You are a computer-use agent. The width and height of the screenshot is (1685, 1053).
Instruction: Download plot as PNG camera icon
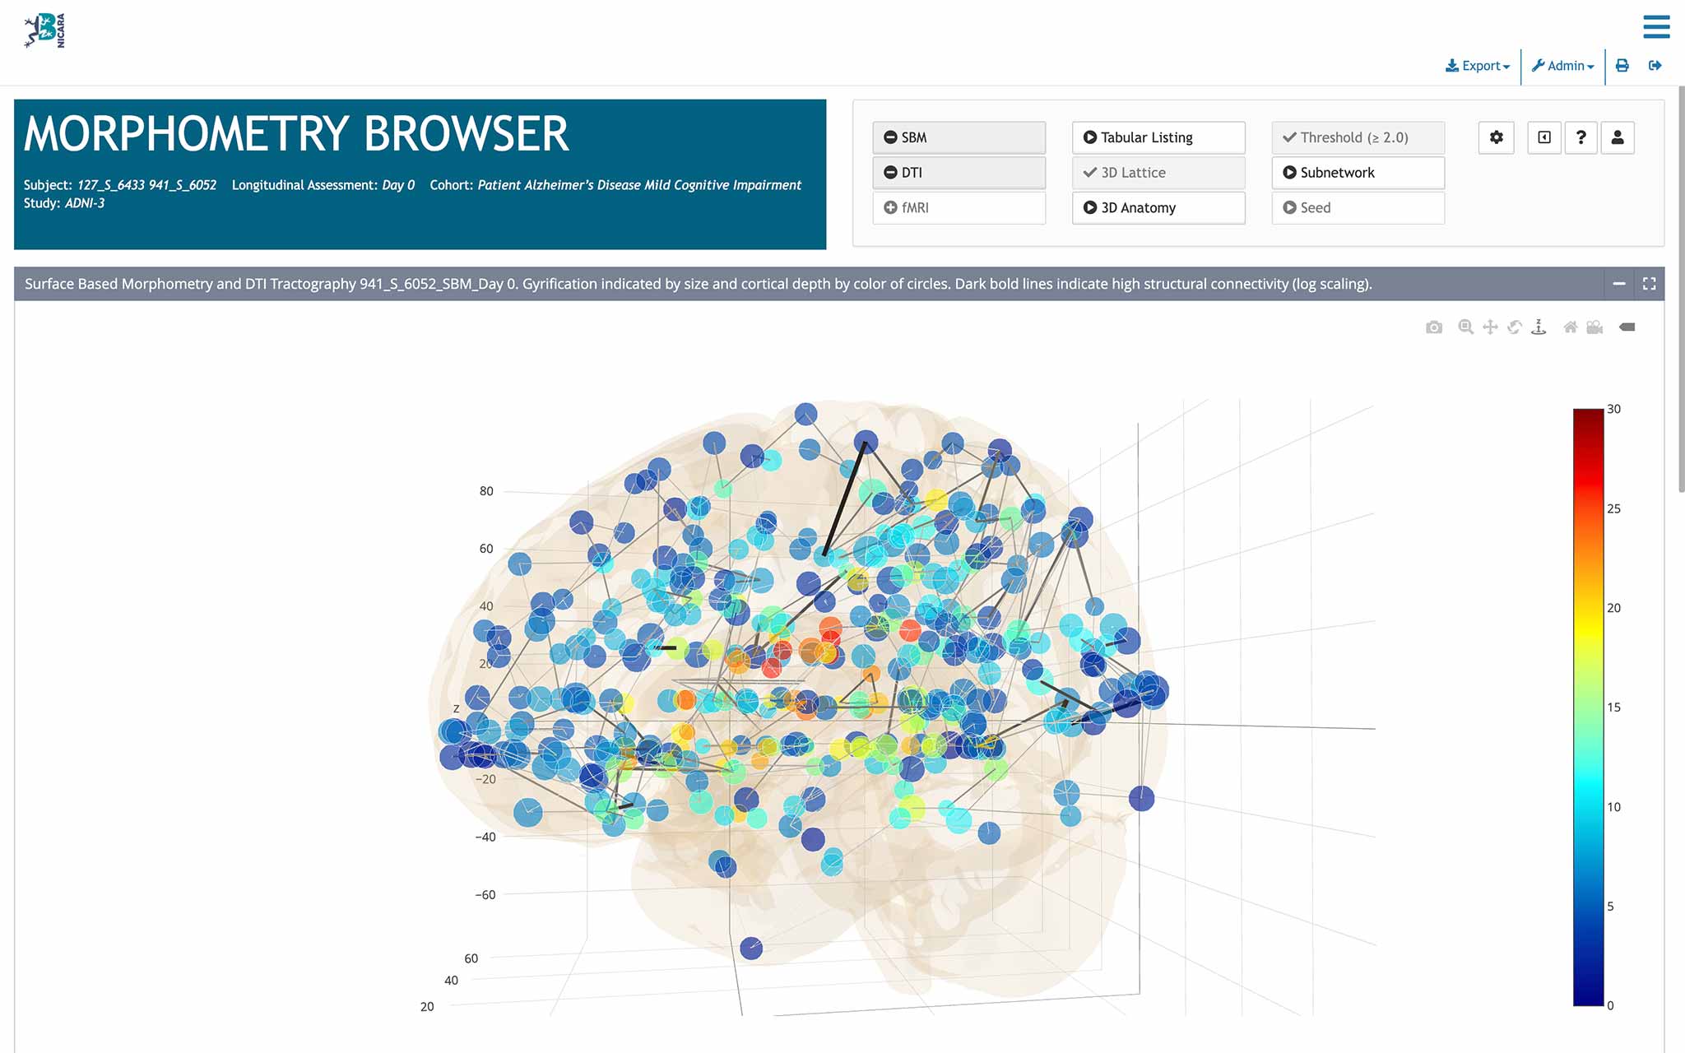[x=1434, y=327]
